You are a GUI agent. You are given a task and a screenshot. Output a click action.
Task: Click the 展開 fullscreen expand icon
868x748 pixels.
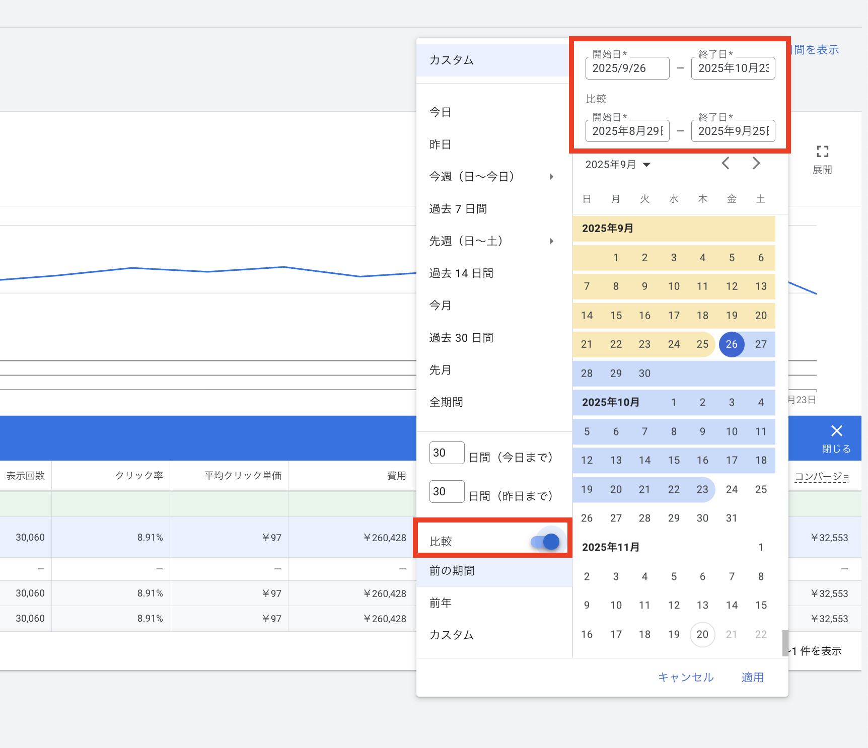coord(822,152)
